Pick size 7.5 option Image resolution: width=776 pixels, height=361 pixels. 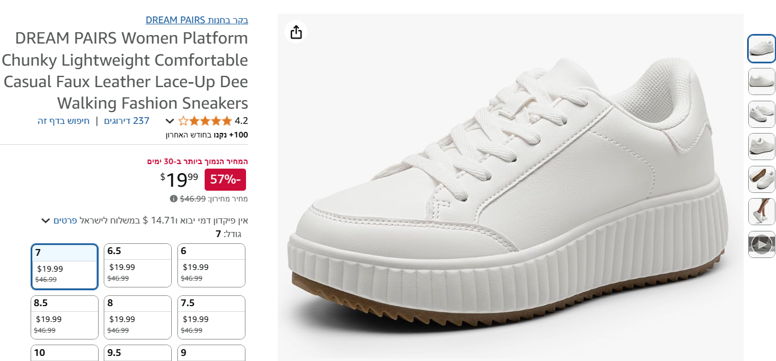[211, 317]
